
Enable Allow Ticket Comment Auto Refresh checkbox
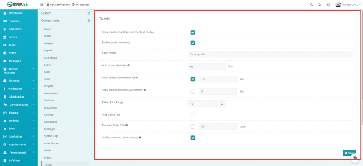(x=193, y=91)
